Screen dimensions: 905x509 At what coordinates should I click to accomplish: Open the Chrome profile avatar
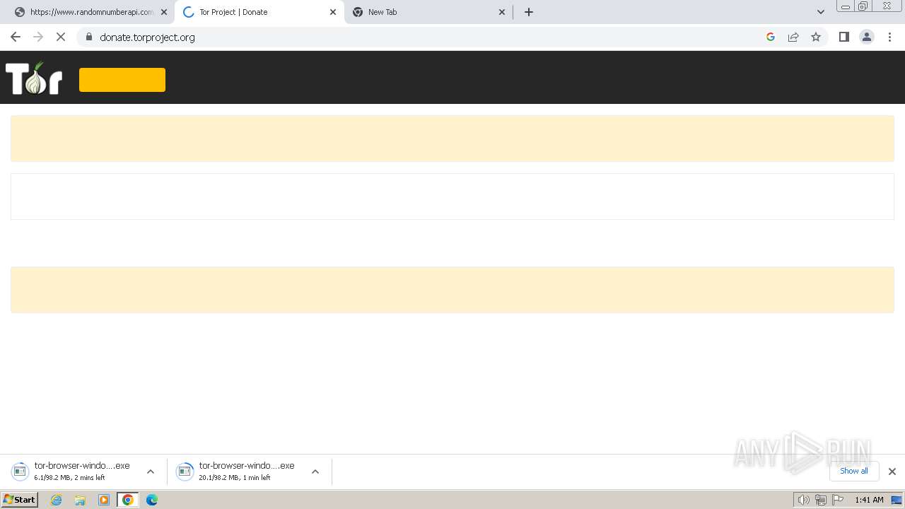tap(867, 37)
